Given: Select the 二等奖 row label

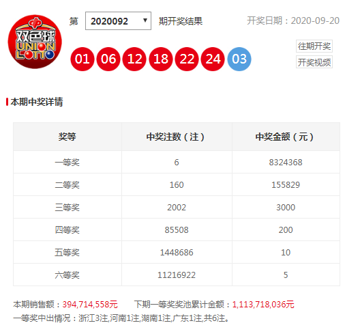Looking at the screenshot, I should point(67,185).
